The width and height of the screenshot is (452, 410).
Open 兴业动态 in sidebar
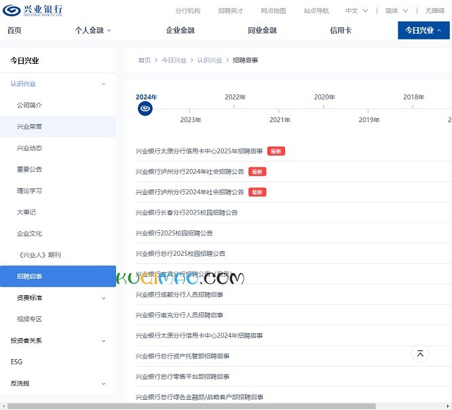(x=29, y=148)
